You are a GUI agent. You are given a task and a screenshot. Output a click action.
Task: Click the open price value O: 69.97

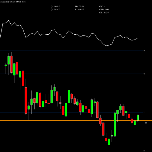pos(55,7)
